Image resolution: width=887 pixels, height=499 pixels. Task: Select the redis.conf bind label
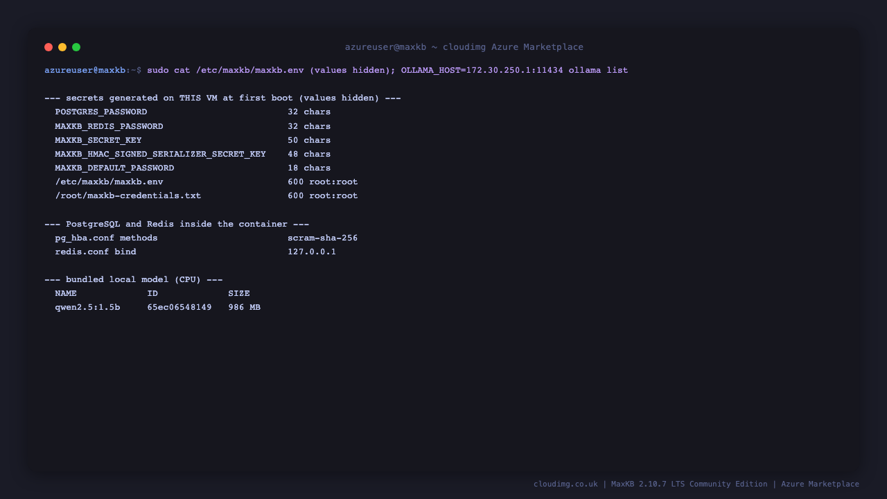click(96, 252)
